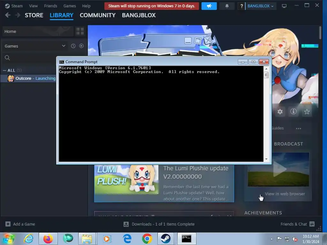Click the recent activity clock icon
Image resolution: width=327 pixels, height=245 pixels.
[x=73, y=46]
